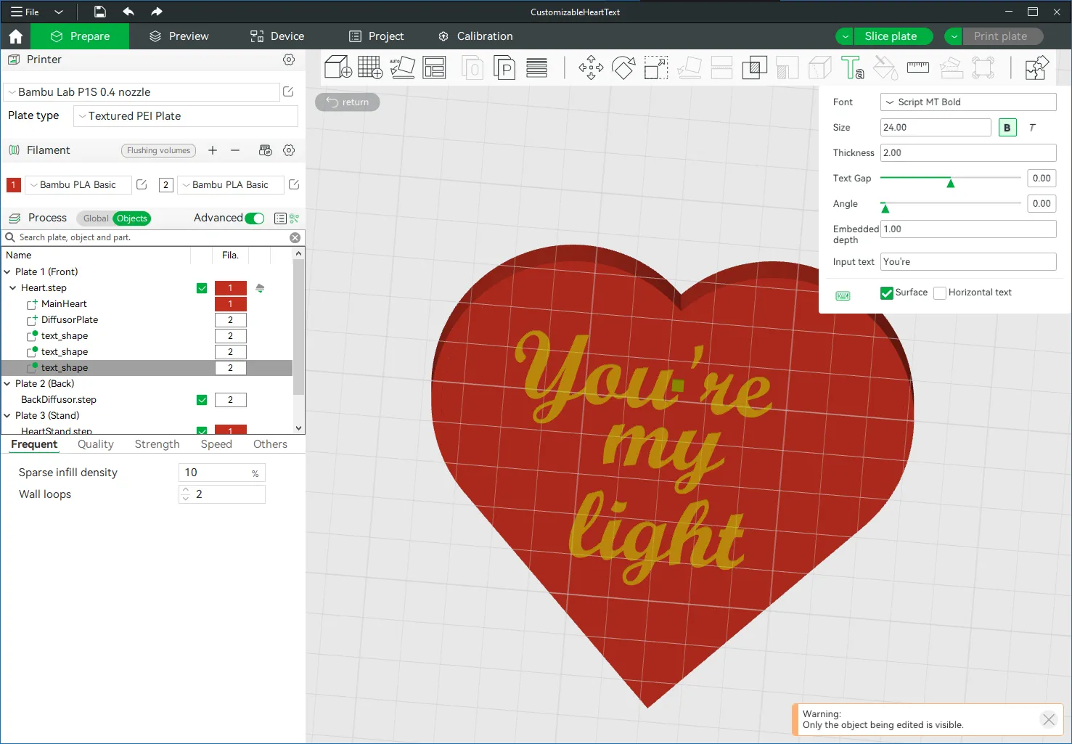Select the Move tool
The image size is (1072, 744).
point(591,68)
